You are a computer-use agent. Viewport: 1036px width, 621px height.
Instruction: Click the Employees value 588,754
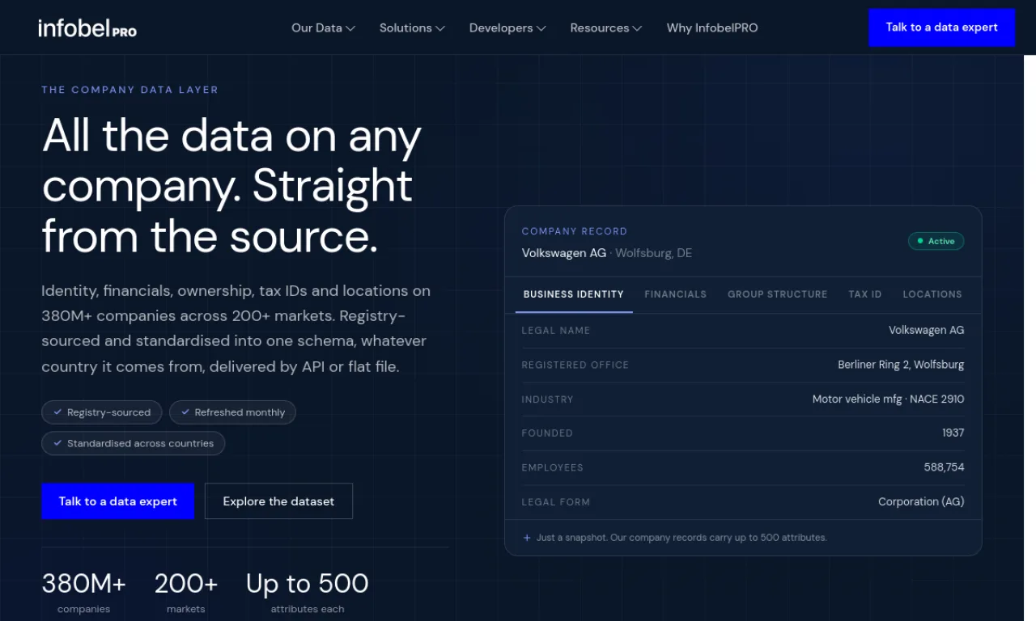point(944,467)
